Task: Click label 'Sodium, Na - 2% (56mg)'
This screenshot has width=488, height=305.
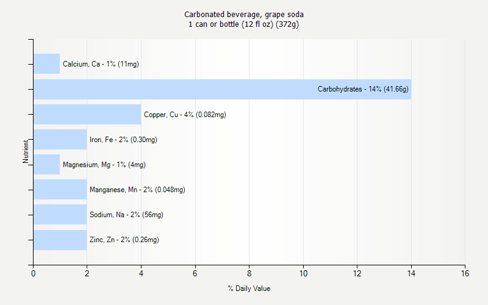Action: click(x=126, y=215)
